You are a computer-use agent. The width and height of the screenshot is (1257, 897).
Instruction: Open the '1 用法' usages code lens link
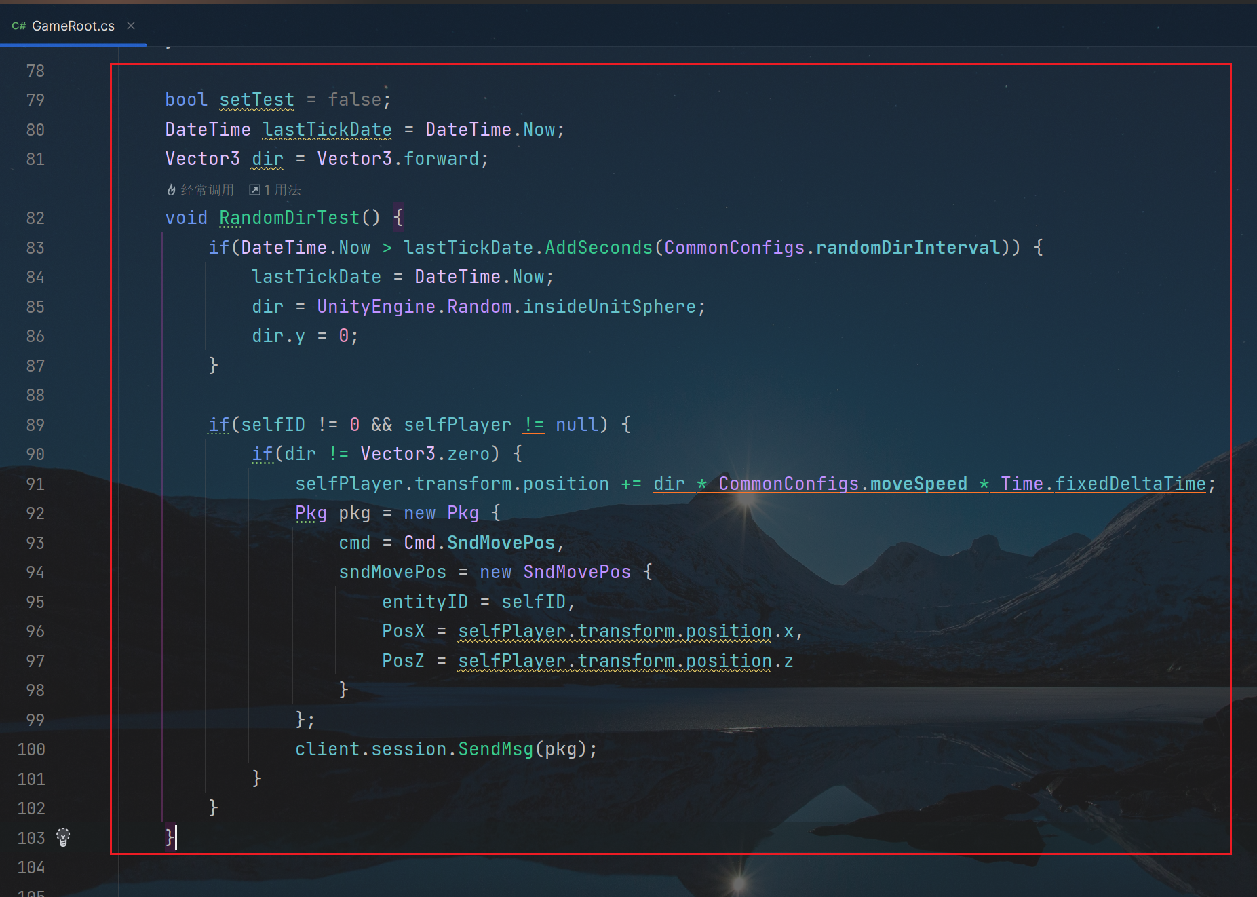(x=275, y=190)
